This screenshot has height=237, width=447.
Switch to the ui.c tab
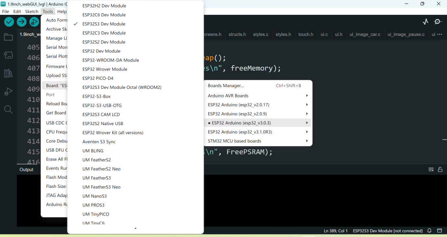point(324,34)
